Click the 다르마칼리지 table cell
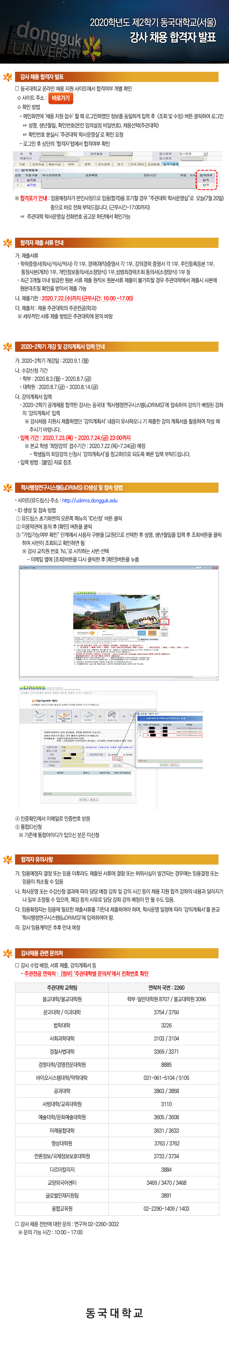229x1359 pixels. pos(62,1169)
